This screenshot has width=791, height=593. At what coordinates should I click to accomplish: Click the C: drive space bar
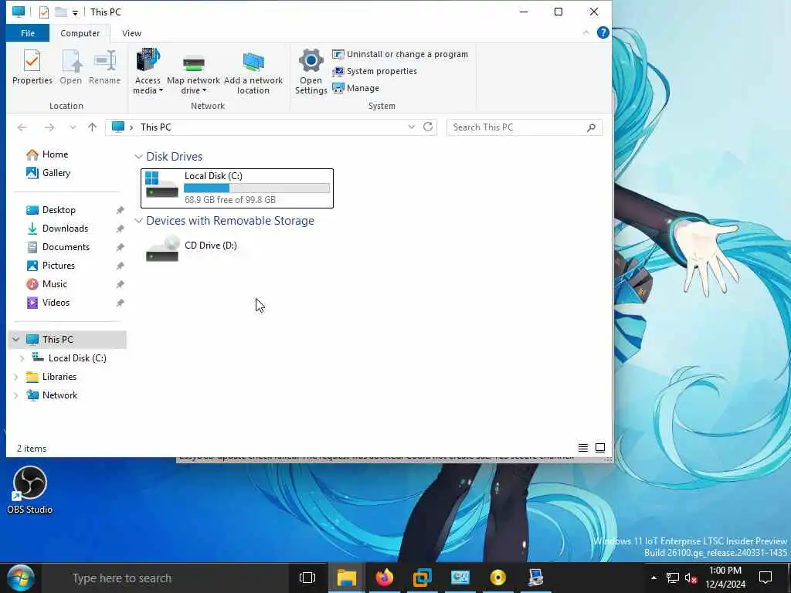click(x=256, y=188)
